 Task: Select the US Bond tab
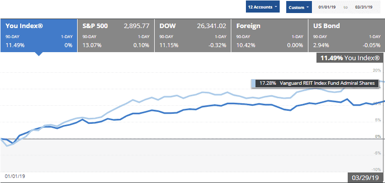click(x=347, y=36)
